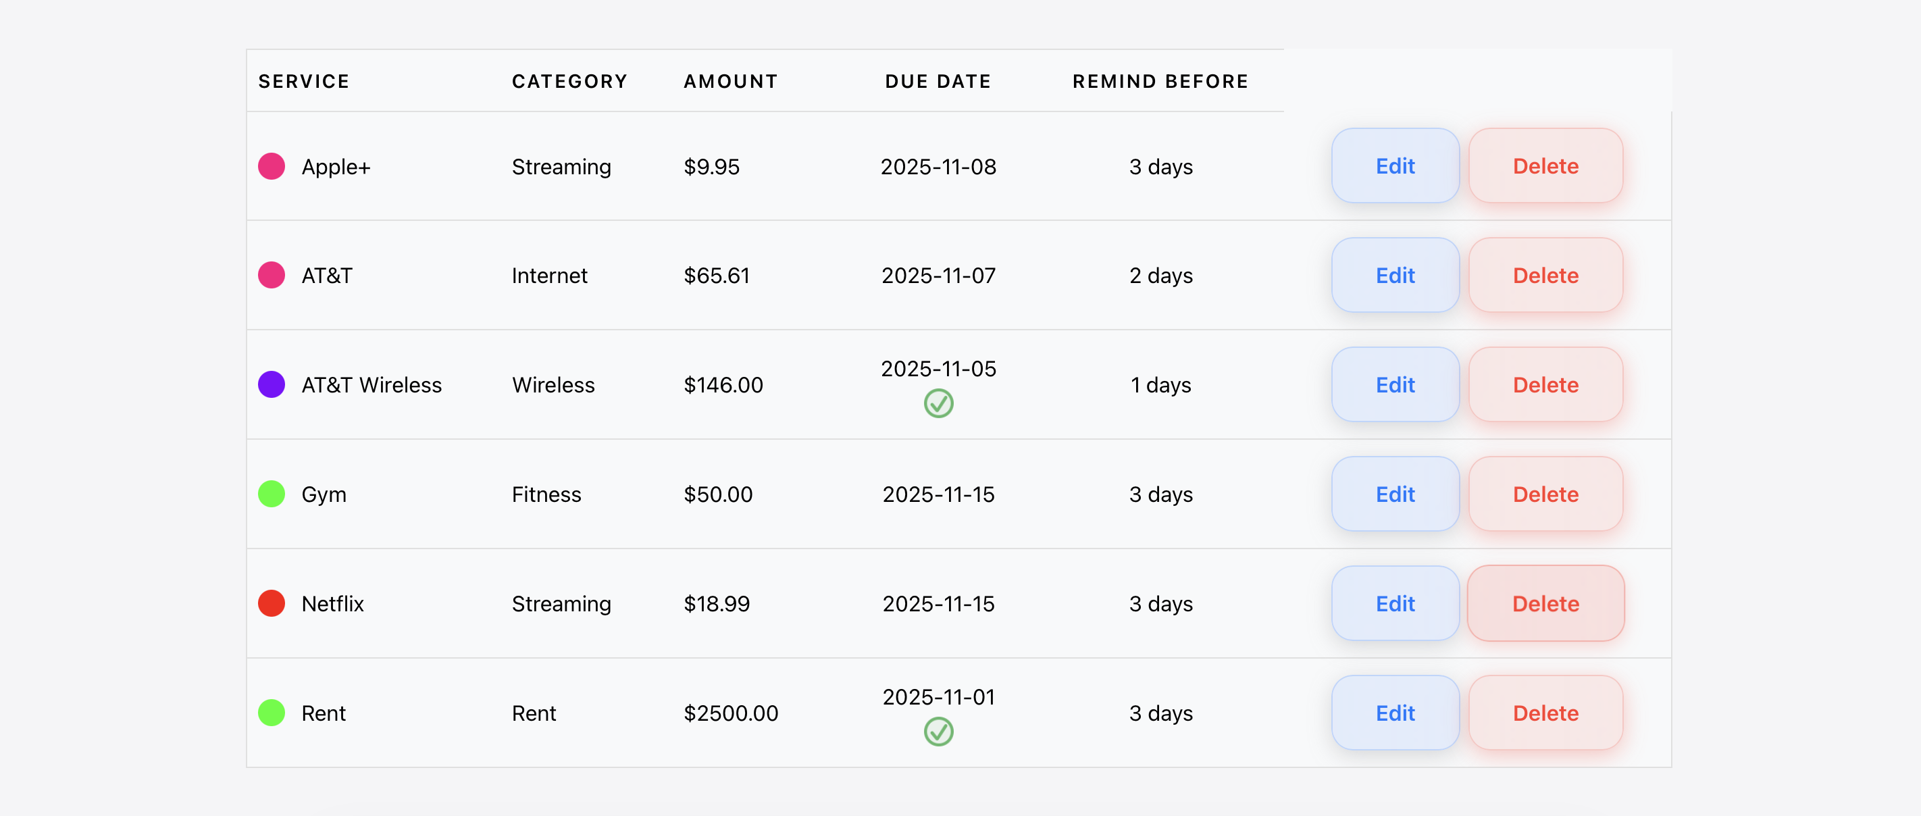Delete the Rent entry
Viewport: 1921px width, 816px height.
click(x=1545, y=713)
